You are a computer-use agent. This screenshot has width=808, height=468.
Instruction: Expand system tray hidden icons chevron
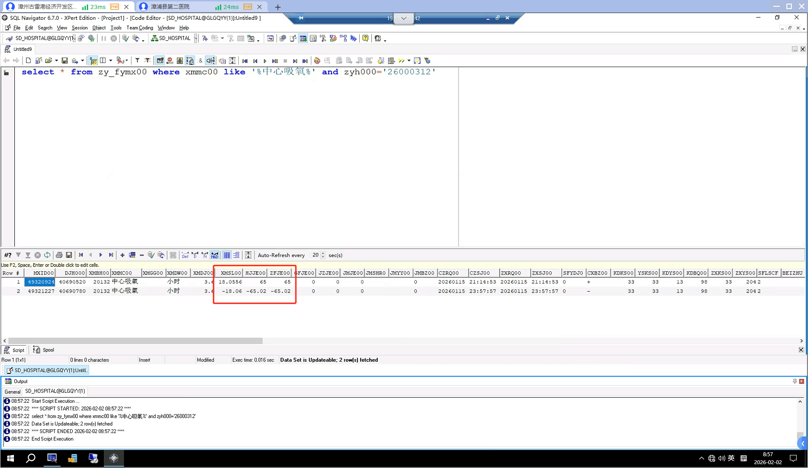point(701,458)
